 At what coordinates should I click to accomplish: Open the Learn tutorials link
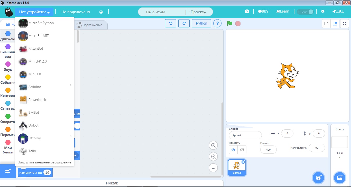coord(283,12)
